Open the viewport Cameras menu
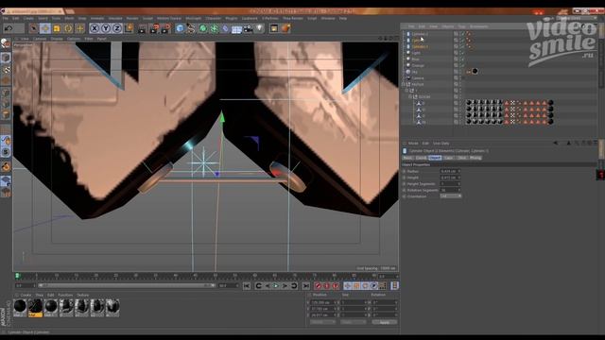The image size is (605, 340). [40, 39]
